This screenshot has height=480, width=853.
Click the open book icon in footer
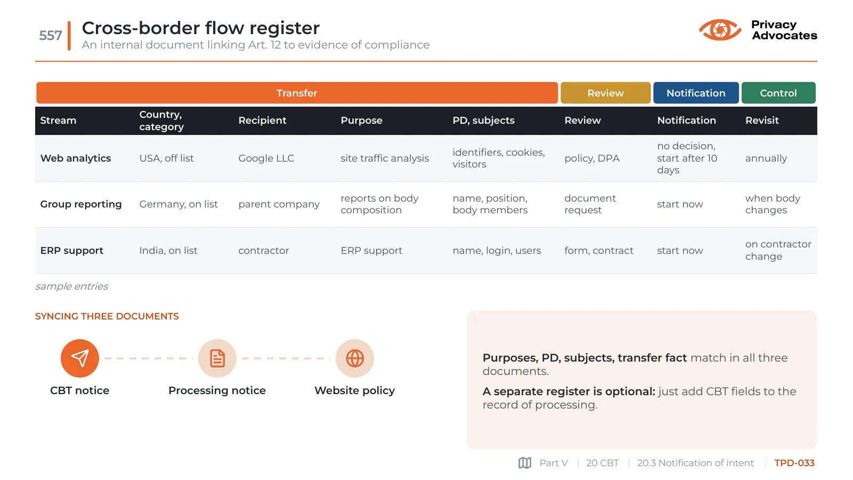coord(525,463)
